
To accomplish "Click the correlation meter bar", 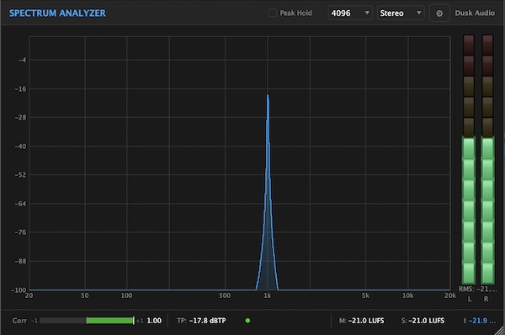I will tap(87, 321).
